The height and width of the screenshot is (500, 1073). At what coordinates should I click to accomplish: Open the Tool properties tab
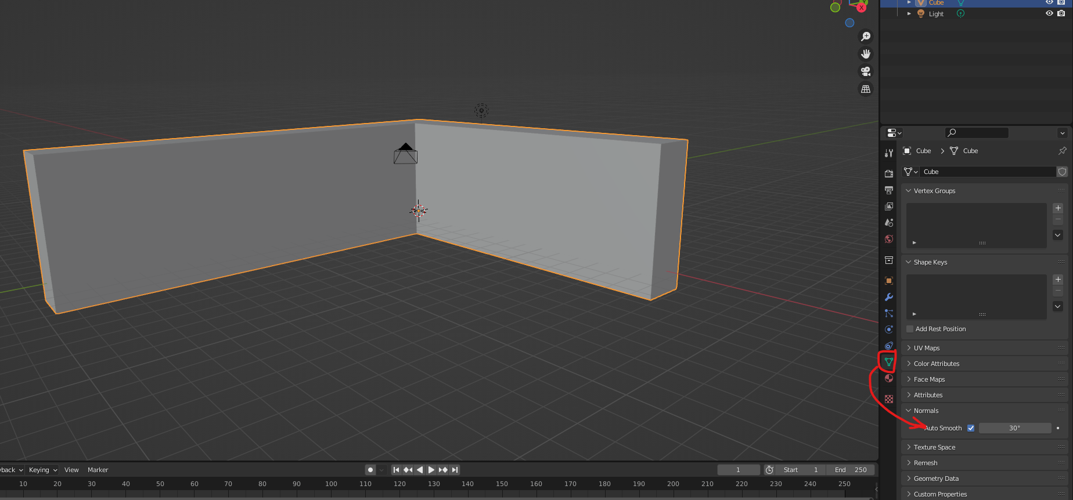click(889, 153)
